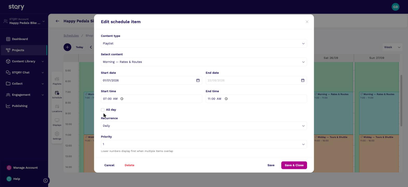Expand the STQRY Chat submenu chevron
Image resolution: width=408 pixels, height=187 pixels.
point(43,72)
